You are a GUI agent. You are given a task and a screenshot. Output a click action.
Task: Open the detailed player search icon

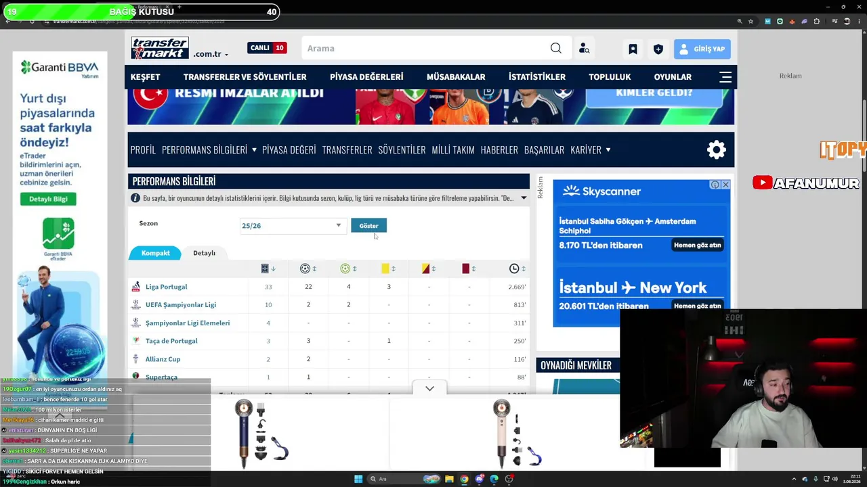click(584, 49)
